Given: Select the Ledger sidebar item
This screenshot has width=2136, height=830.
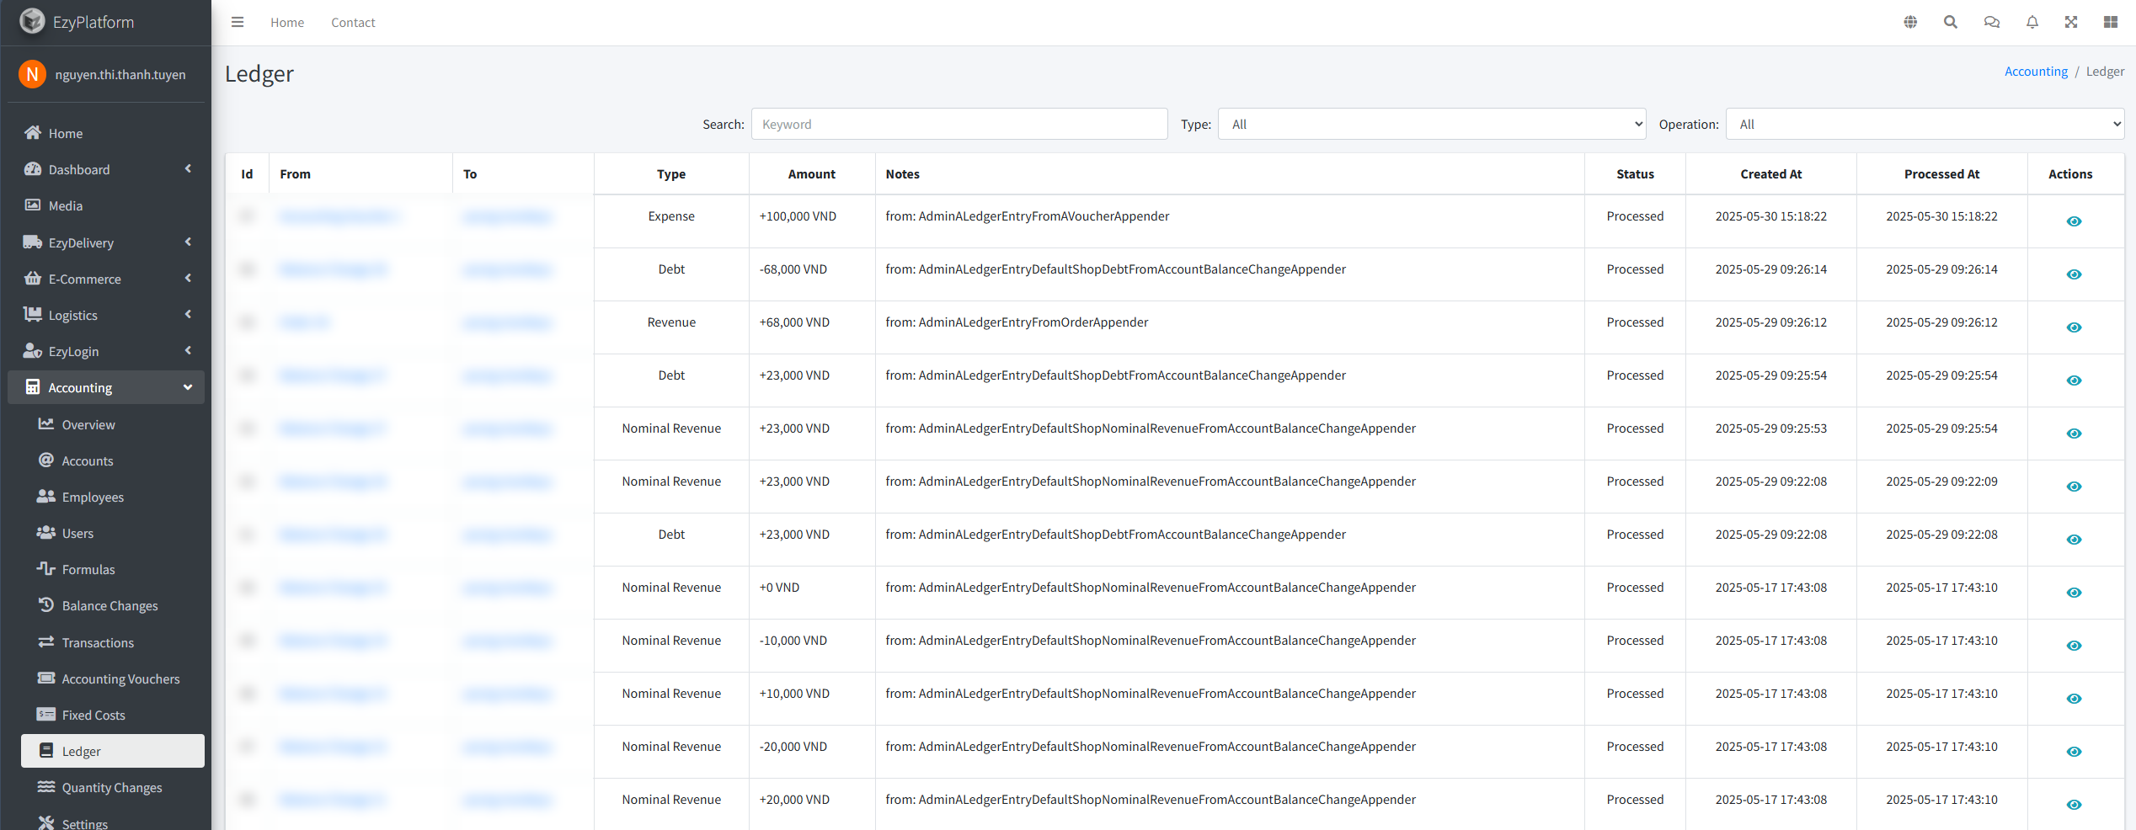Looking at the screenshot, I should [x=113, y=751].
